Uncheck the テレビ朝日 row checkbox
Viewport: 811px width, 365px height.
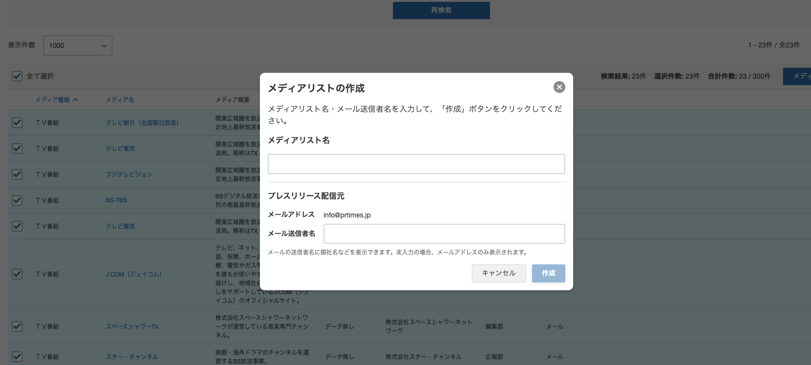point(17,123)
